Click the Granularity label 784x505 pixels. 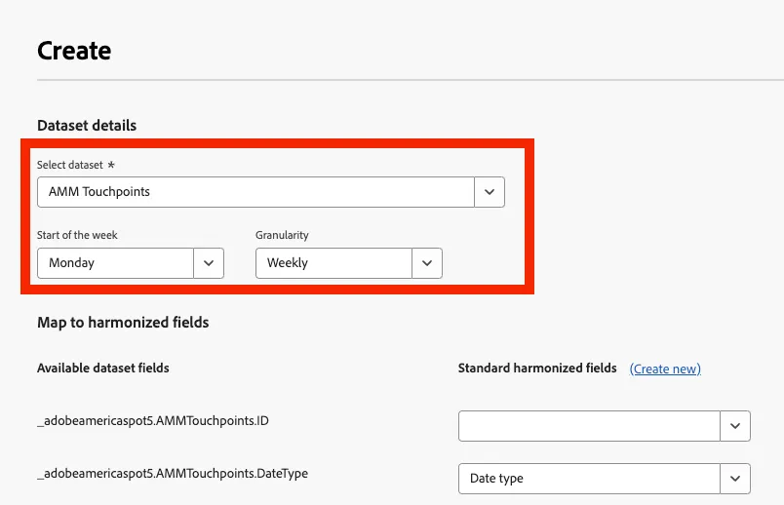282,235
